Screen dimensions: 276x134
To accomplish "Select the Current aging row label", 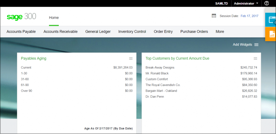I will coord(26,67).
